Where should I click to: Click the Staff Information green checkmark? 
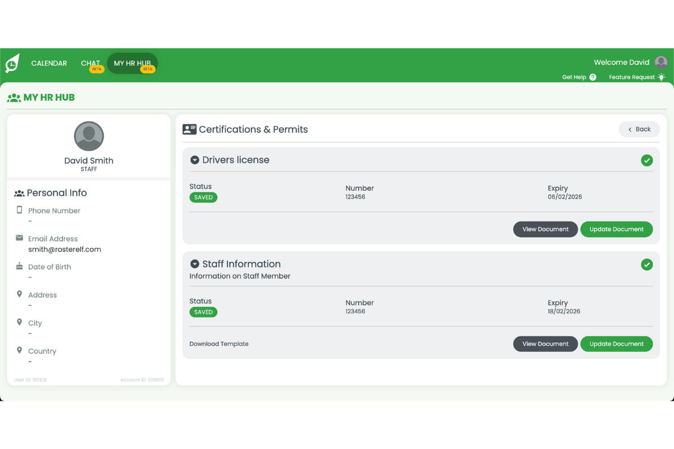click(x=647, y=264)
